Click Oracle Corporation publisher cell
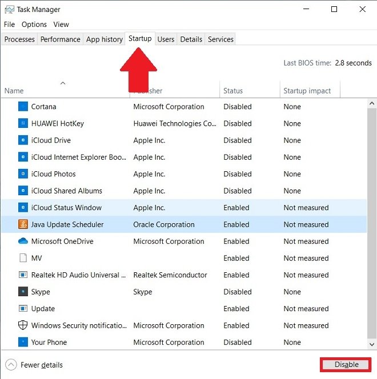This screenshot has width=377, height=379. 164,224
